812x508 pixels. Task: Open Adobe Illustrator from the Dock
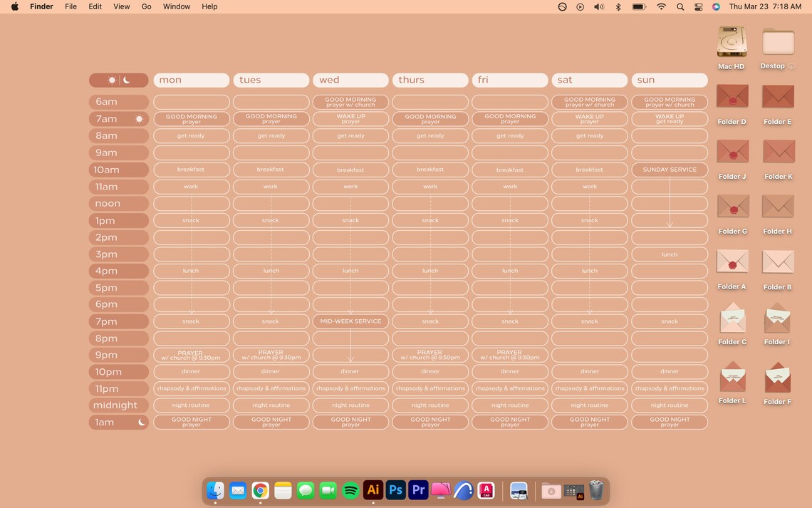click(x=373, y=490)
